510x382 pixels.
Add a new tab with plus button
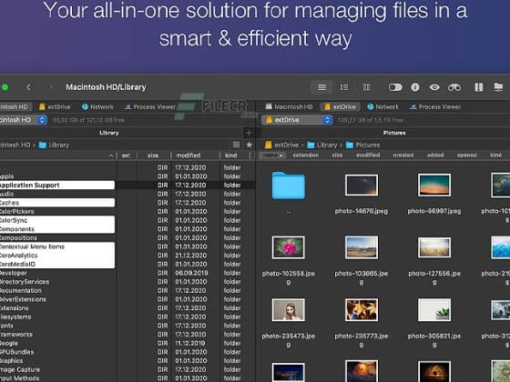pos(249,133)
